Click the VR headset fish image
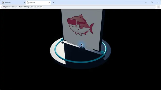The height and width of the screenshot is (90, 161). tap(80, 25)
